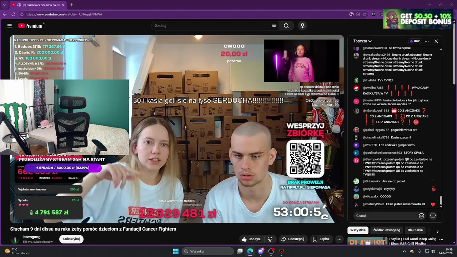This screenshot has height=257, width=457.
Task: Click the video player area
Action: tap(177, 129)
